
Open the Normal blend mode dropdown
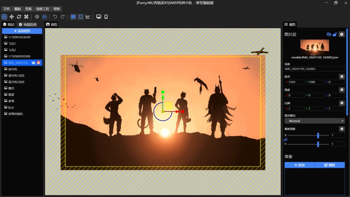314,121
